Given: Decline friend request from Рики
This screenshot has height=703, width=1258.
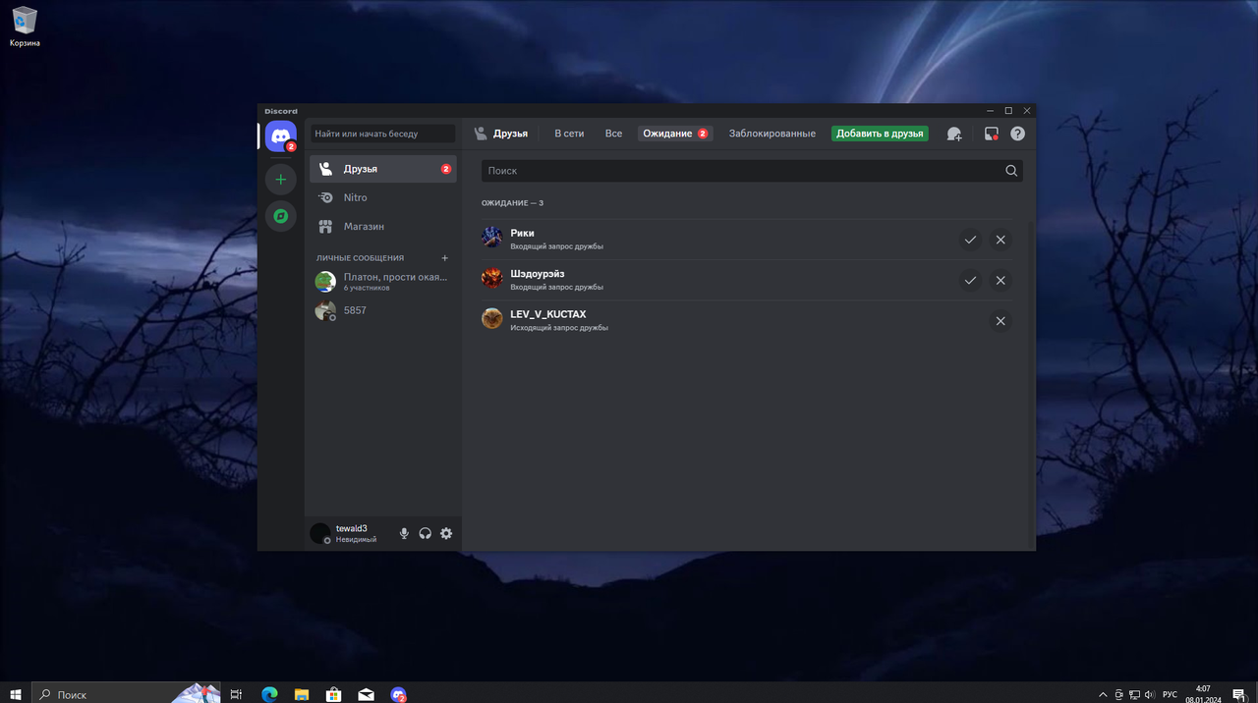Looking at the screenshot, I should click(x=1001, y=240).
